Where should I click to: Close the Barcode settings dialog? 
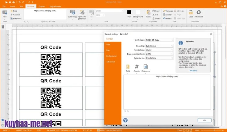(211, 34)
